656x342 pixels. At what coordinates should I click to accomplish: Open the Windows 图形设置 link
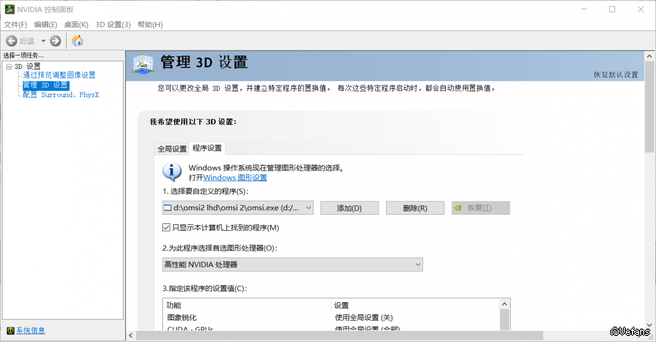pos(235,177)
